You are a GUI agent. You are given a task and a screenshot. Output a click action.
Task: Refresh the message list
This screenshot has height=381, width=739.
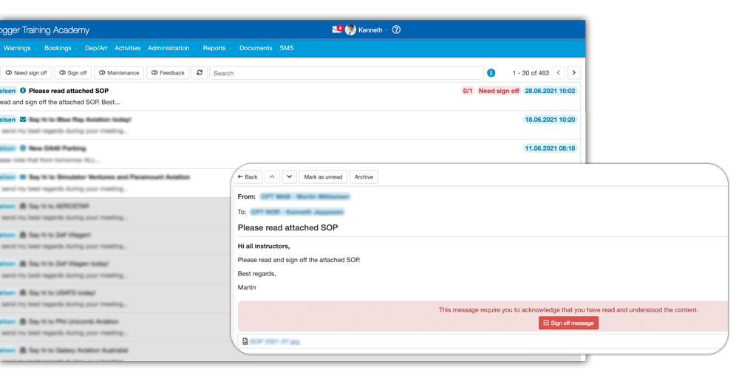[200, 72]
